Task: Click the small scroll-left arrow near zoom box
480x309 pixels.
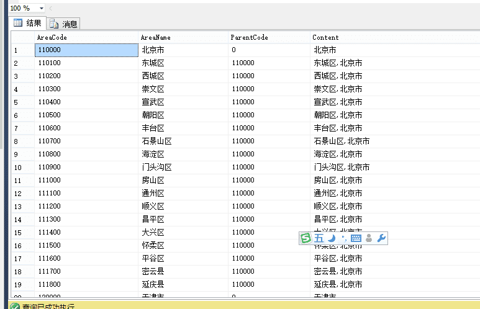Action: tap(50, 8)
